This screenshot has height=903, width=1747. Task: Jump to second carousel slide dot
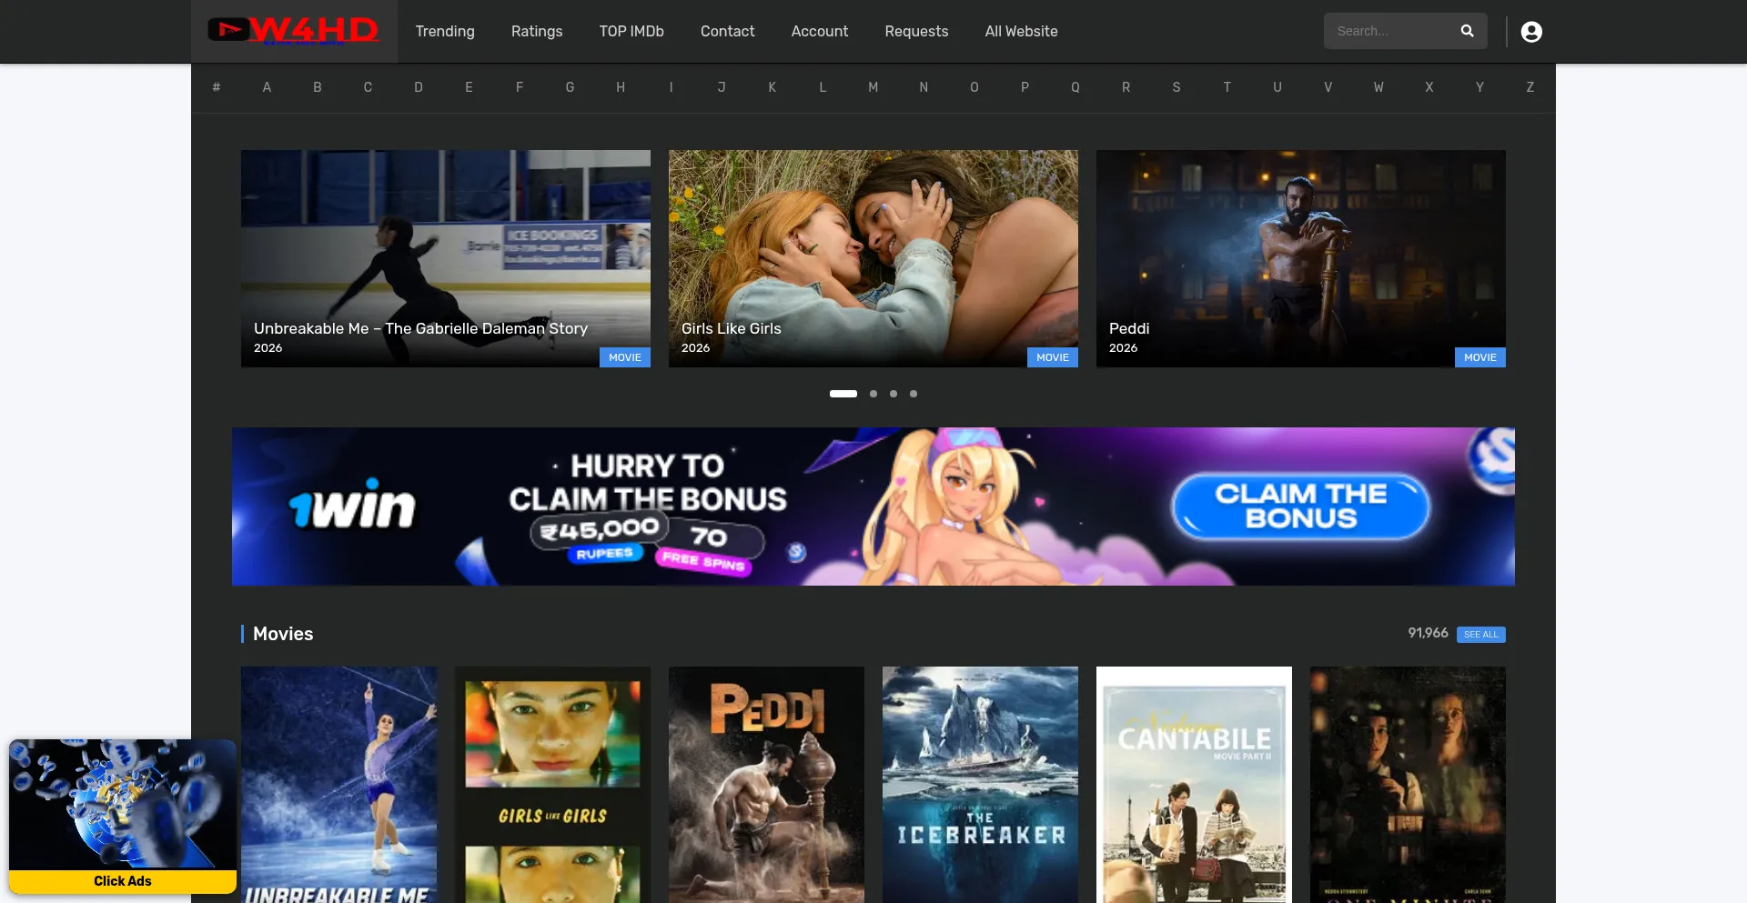pyautogui.click(x=873, y=394)
